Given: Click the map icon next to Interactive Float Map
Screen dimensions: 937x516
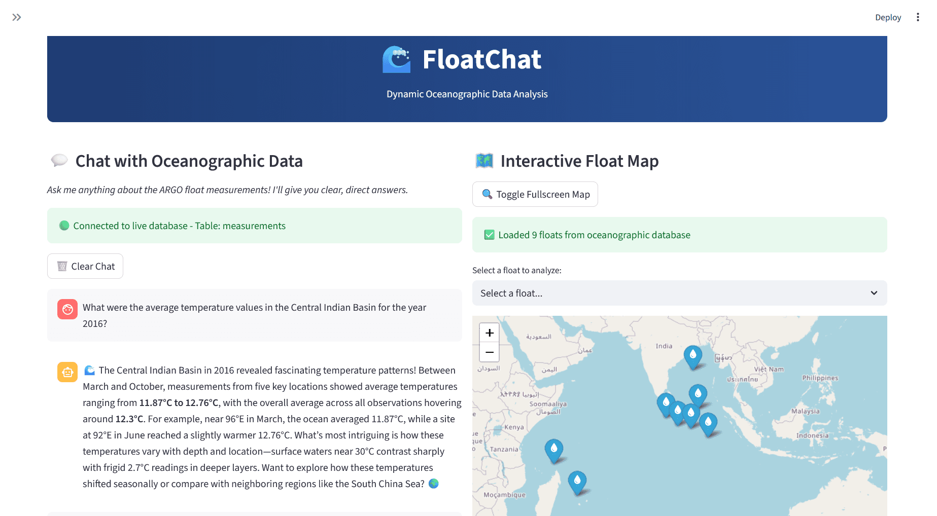Looking at the screenshot, I should [484, 160].
